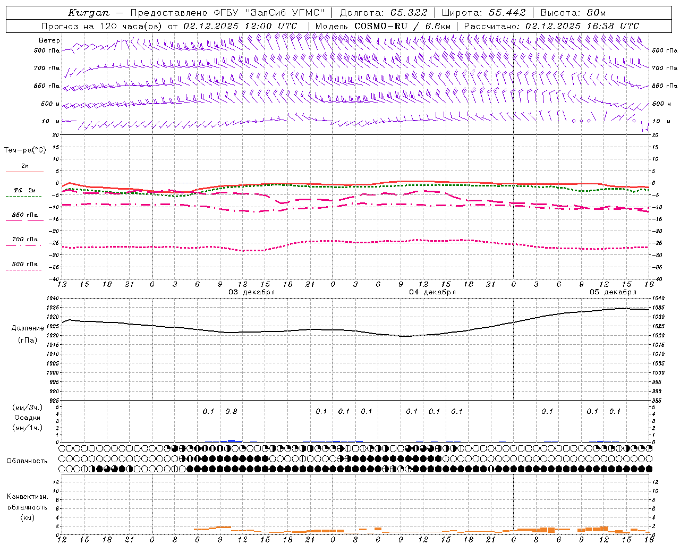The image size is (680, 544).
Task: Click the date label "03 декабря"
Action: pyautogui.click(x=252, y=292)
